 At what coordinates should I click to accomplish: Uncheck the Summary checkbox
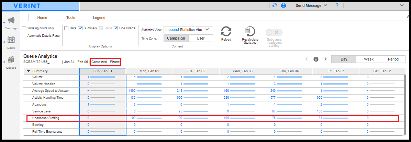click(x=80, y=28)
